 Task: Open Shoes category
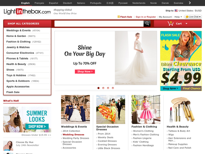[x=27, y=70]
